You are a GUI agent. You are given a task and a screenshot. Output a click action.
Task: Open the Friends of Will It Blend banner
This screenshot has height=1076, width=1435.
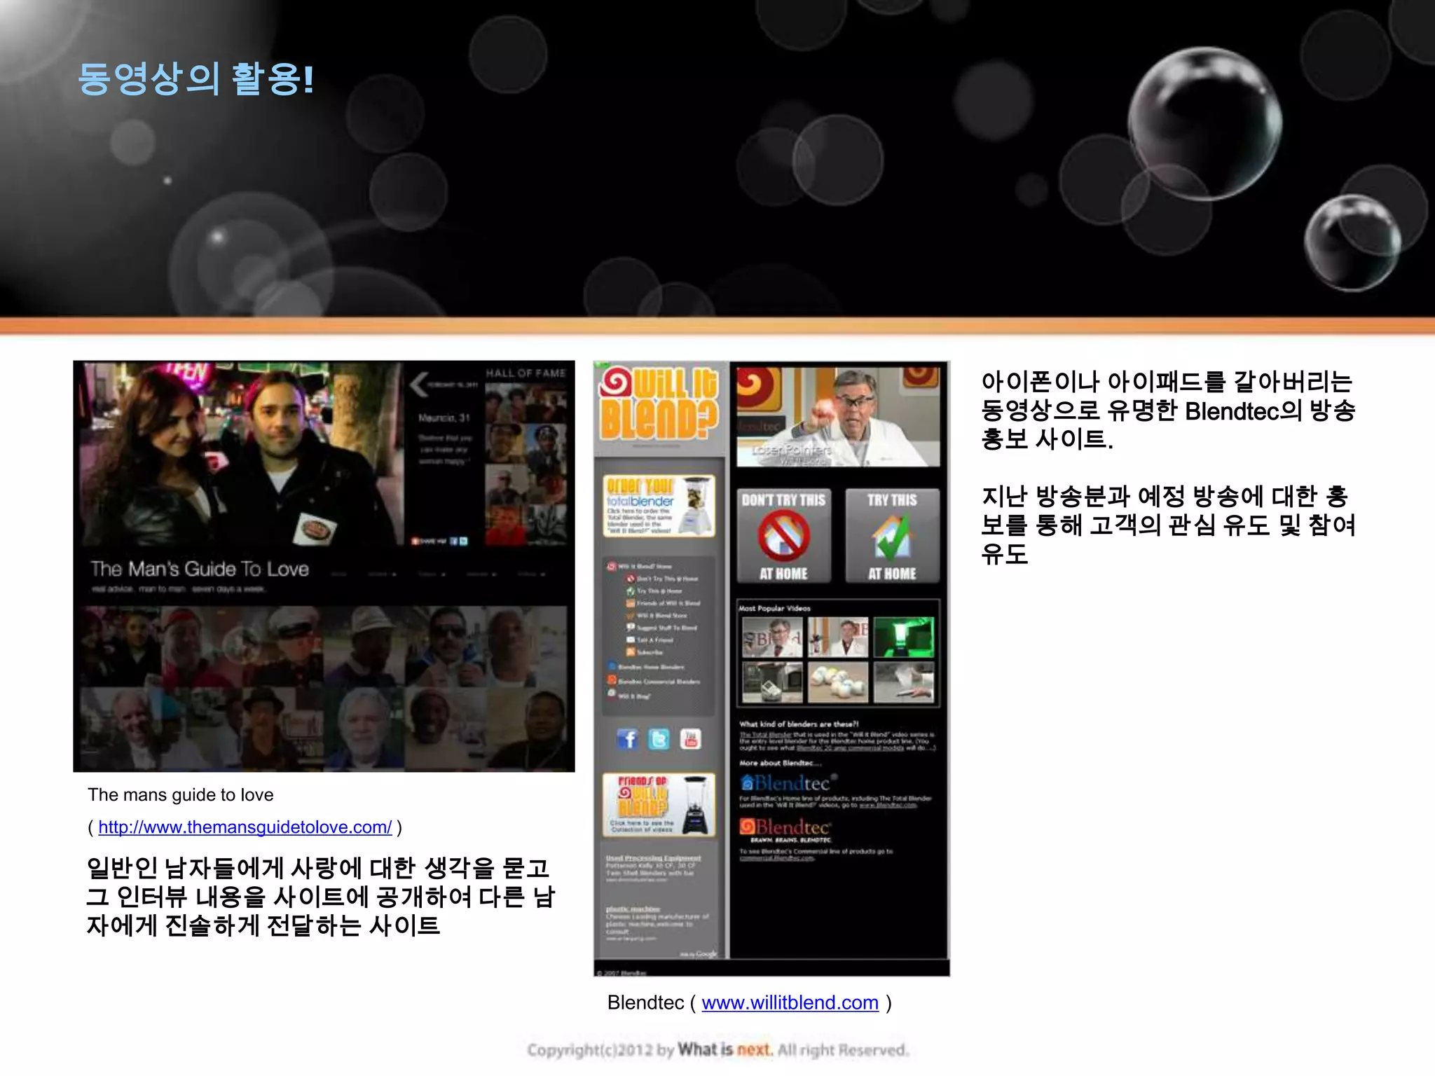point(659,805)
